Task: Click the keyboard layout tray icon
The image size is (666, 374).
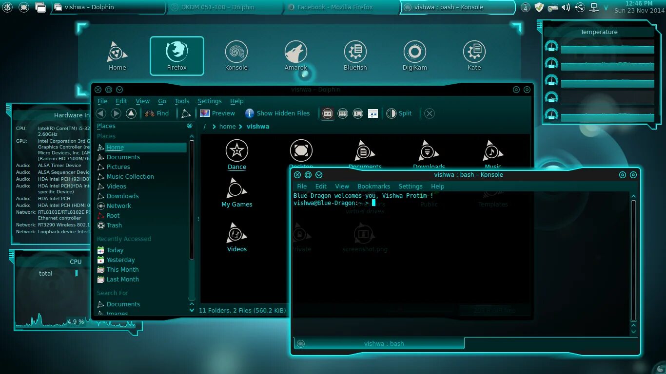Action: 552,7
